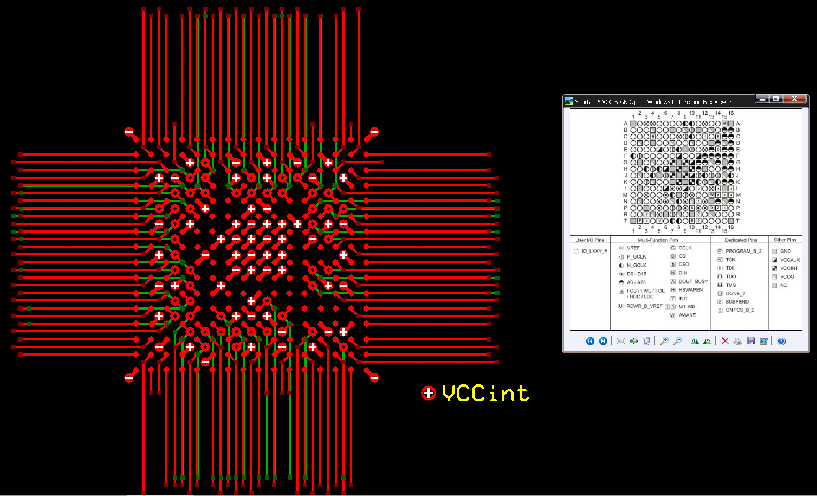
Task: Rotate the image clockwise
Action: point(695,341)
